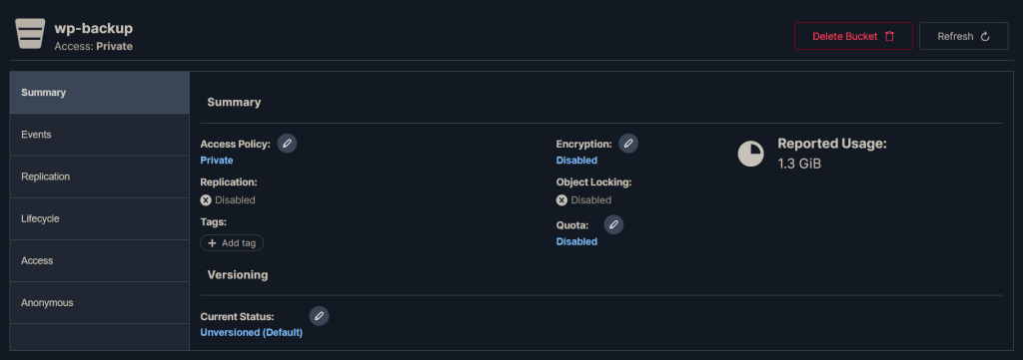Click the Private access policy link
This screenshot has height=360, width=1023.
pos(217,161)
